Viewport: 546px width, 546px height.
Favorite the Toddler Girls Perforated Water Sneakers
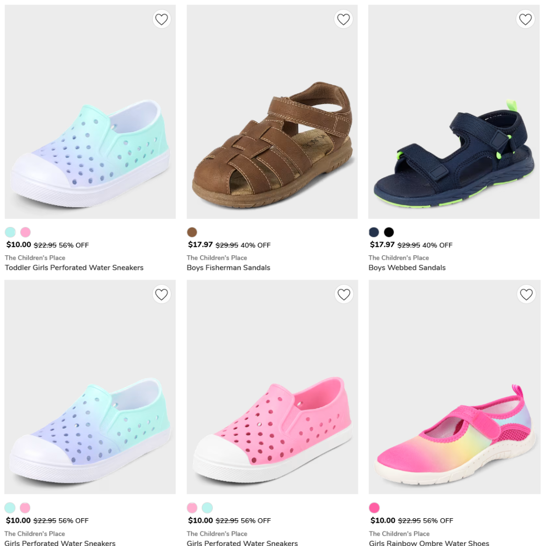tap(162, 19)
